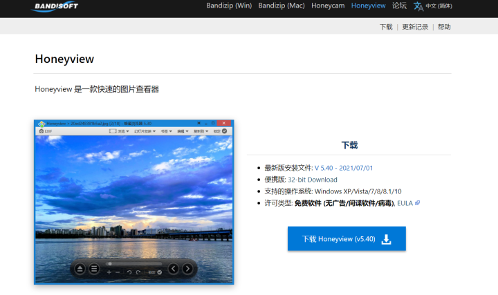The image size is (498, 295).
Task: Toggle the lock checkmark in bottom control bar
Action: click(160, 272)
